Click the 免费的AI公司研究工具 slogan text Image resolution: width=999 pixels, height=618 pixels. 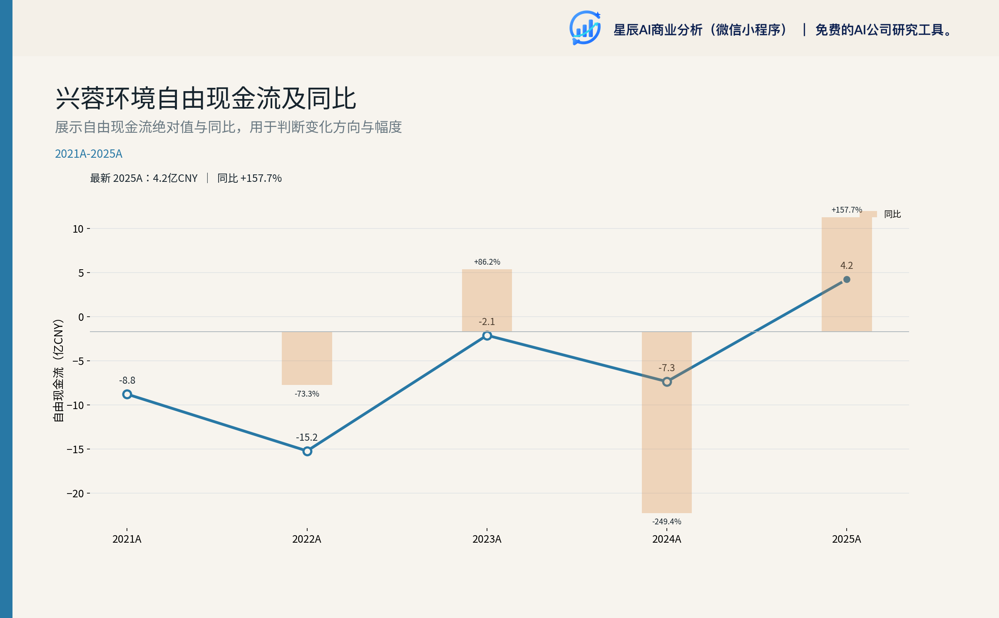[883, 30]
